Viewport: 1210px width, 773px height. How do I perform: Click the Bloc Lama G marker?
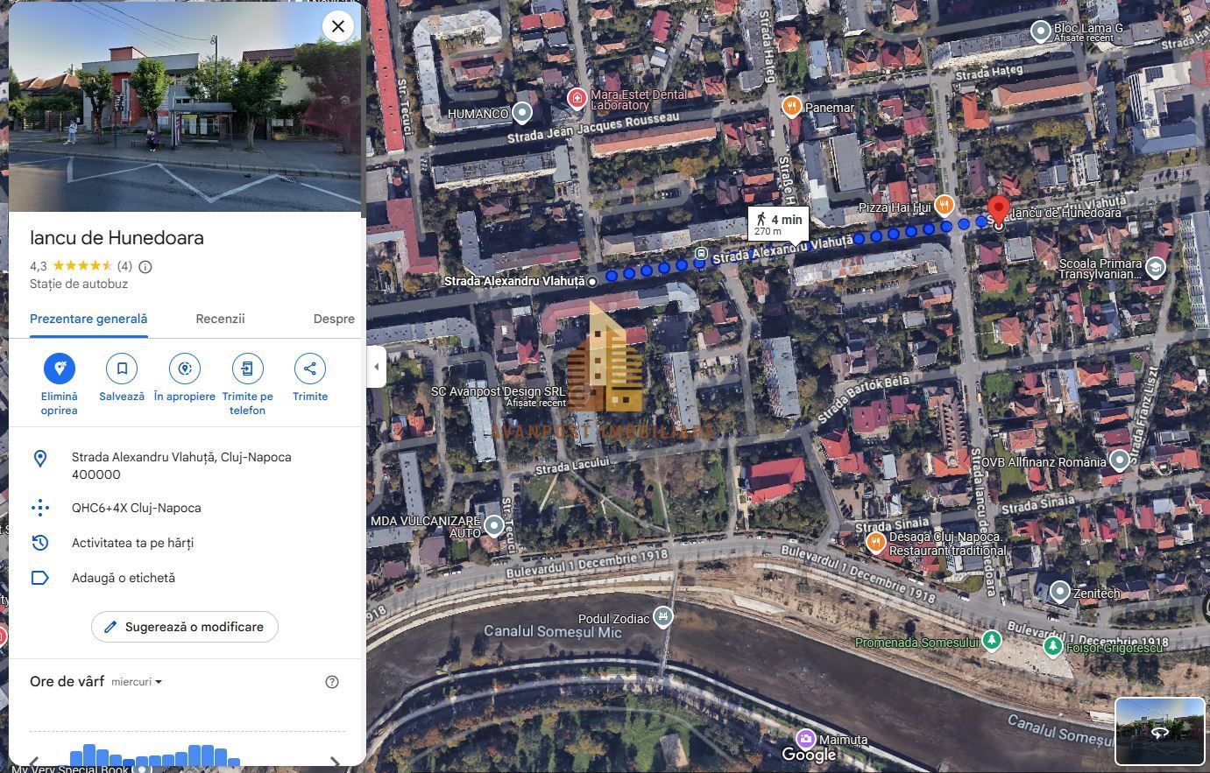coord(1040,32)
